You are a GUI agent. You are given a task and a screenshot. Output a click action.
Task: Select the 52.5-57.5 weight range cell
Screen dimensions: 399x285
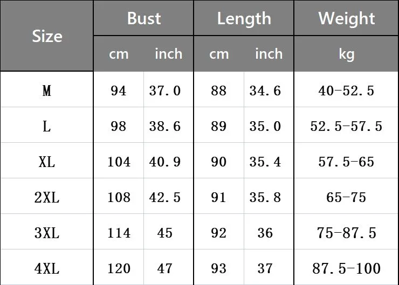[x=346, y=126]
